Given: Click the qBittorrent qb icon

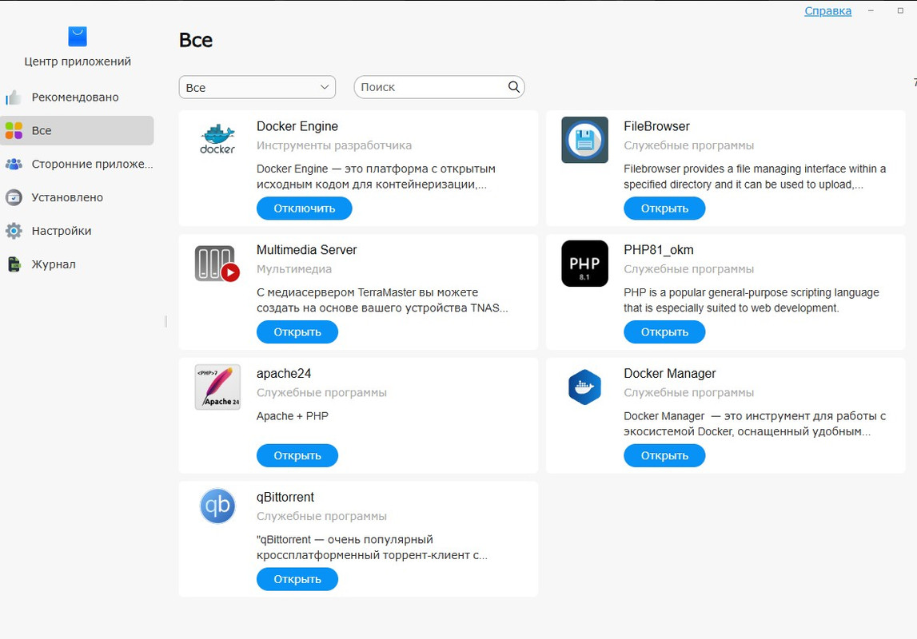Looking at the screenshot, I should 217,506.
